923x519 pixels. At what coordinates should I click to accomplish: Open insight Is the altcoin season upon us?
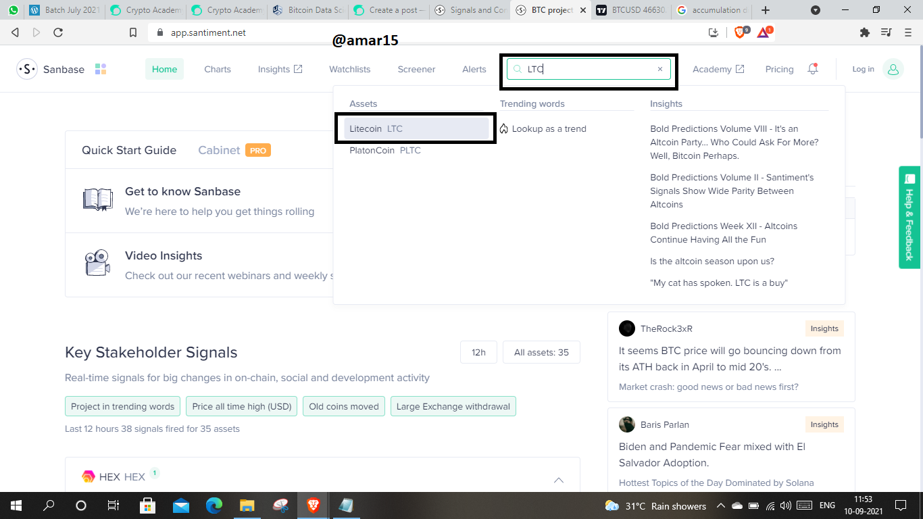click(x=712, y=261)
